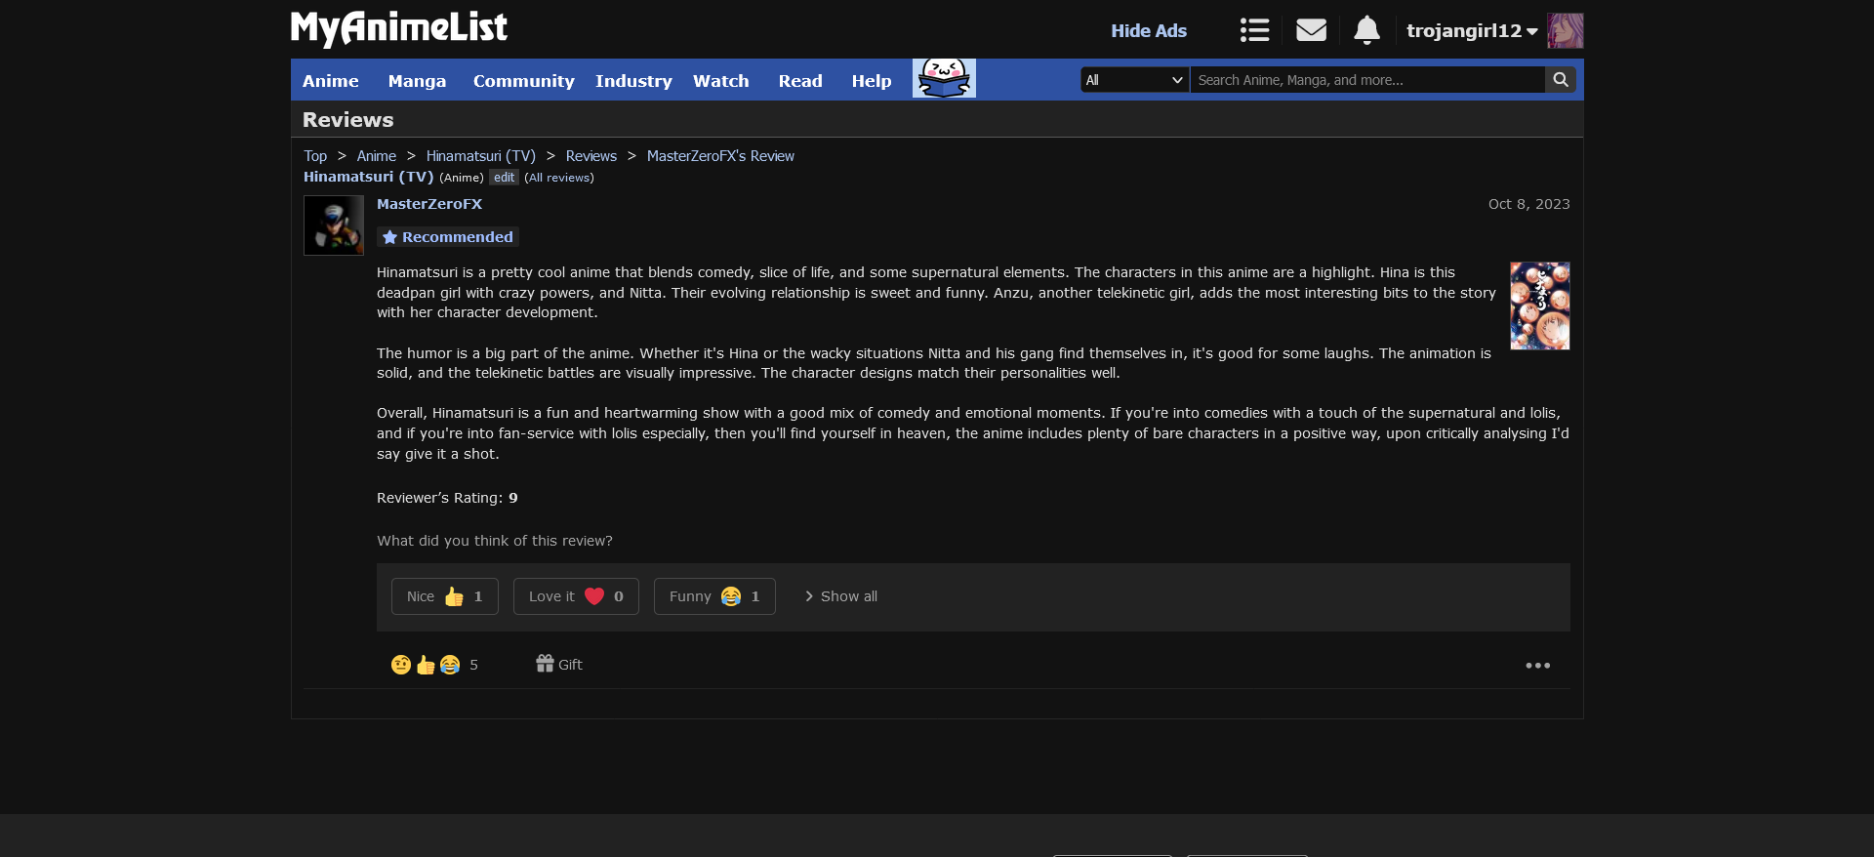Open the Manga nav menu
Viewport: 1874px width, 857px height.
tap(417, 81)
